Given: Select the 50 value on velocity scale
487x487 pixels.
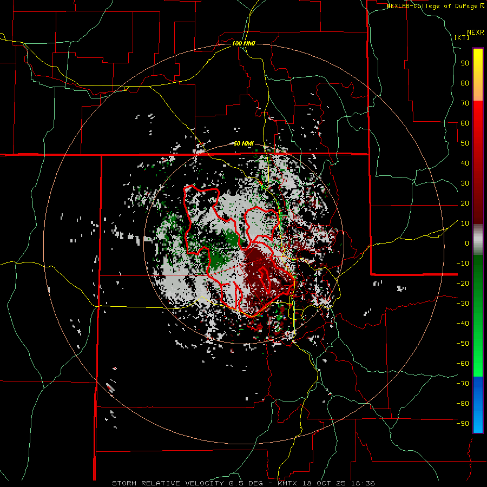Looking at the screenshot, I should 465,143.
